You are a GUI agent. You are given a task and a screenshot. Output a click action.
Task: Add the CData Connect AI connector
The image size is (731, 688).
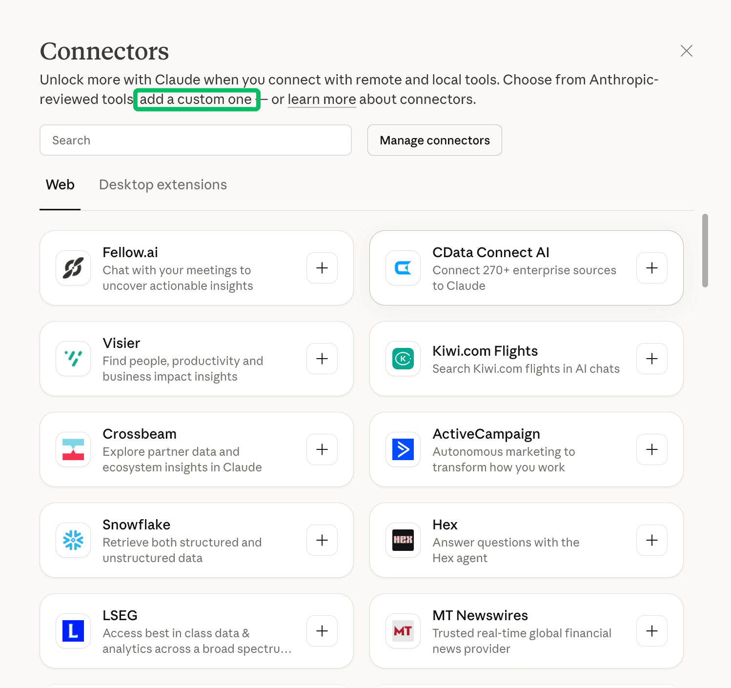pyautogui.click(x=652, y=268)
